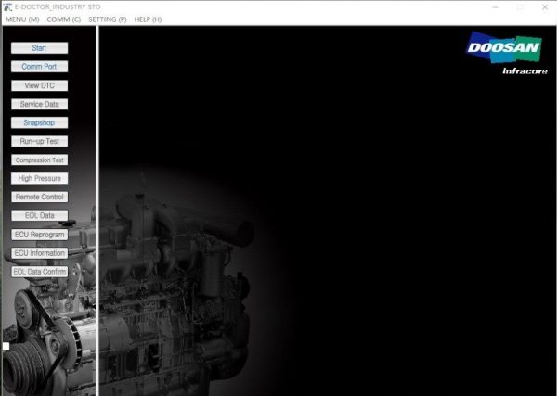Launch the Snapshop function

39,122
